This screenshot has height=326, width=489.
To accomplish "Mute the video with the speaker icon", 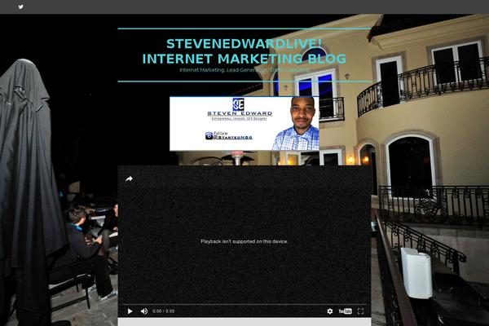I will (x=144, y=311).
